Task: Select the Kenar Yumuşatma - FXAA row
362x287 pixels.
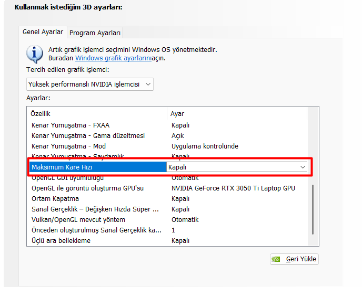Action: (71, 125)
